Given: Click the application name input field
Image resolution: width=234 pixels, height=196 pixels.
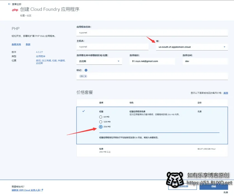Looking at the screenshot, I should pos(152,33).
